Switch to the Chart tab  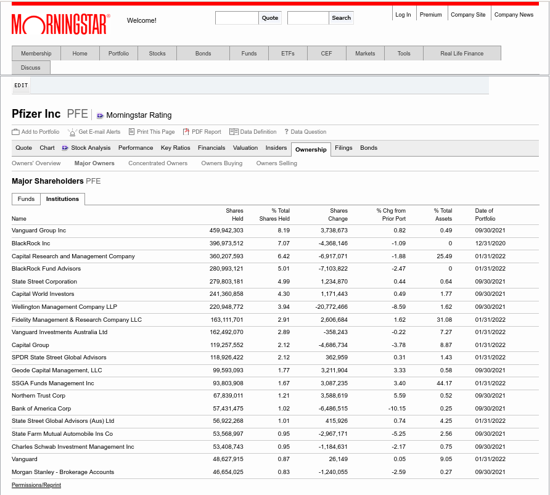tap(47, 148)
